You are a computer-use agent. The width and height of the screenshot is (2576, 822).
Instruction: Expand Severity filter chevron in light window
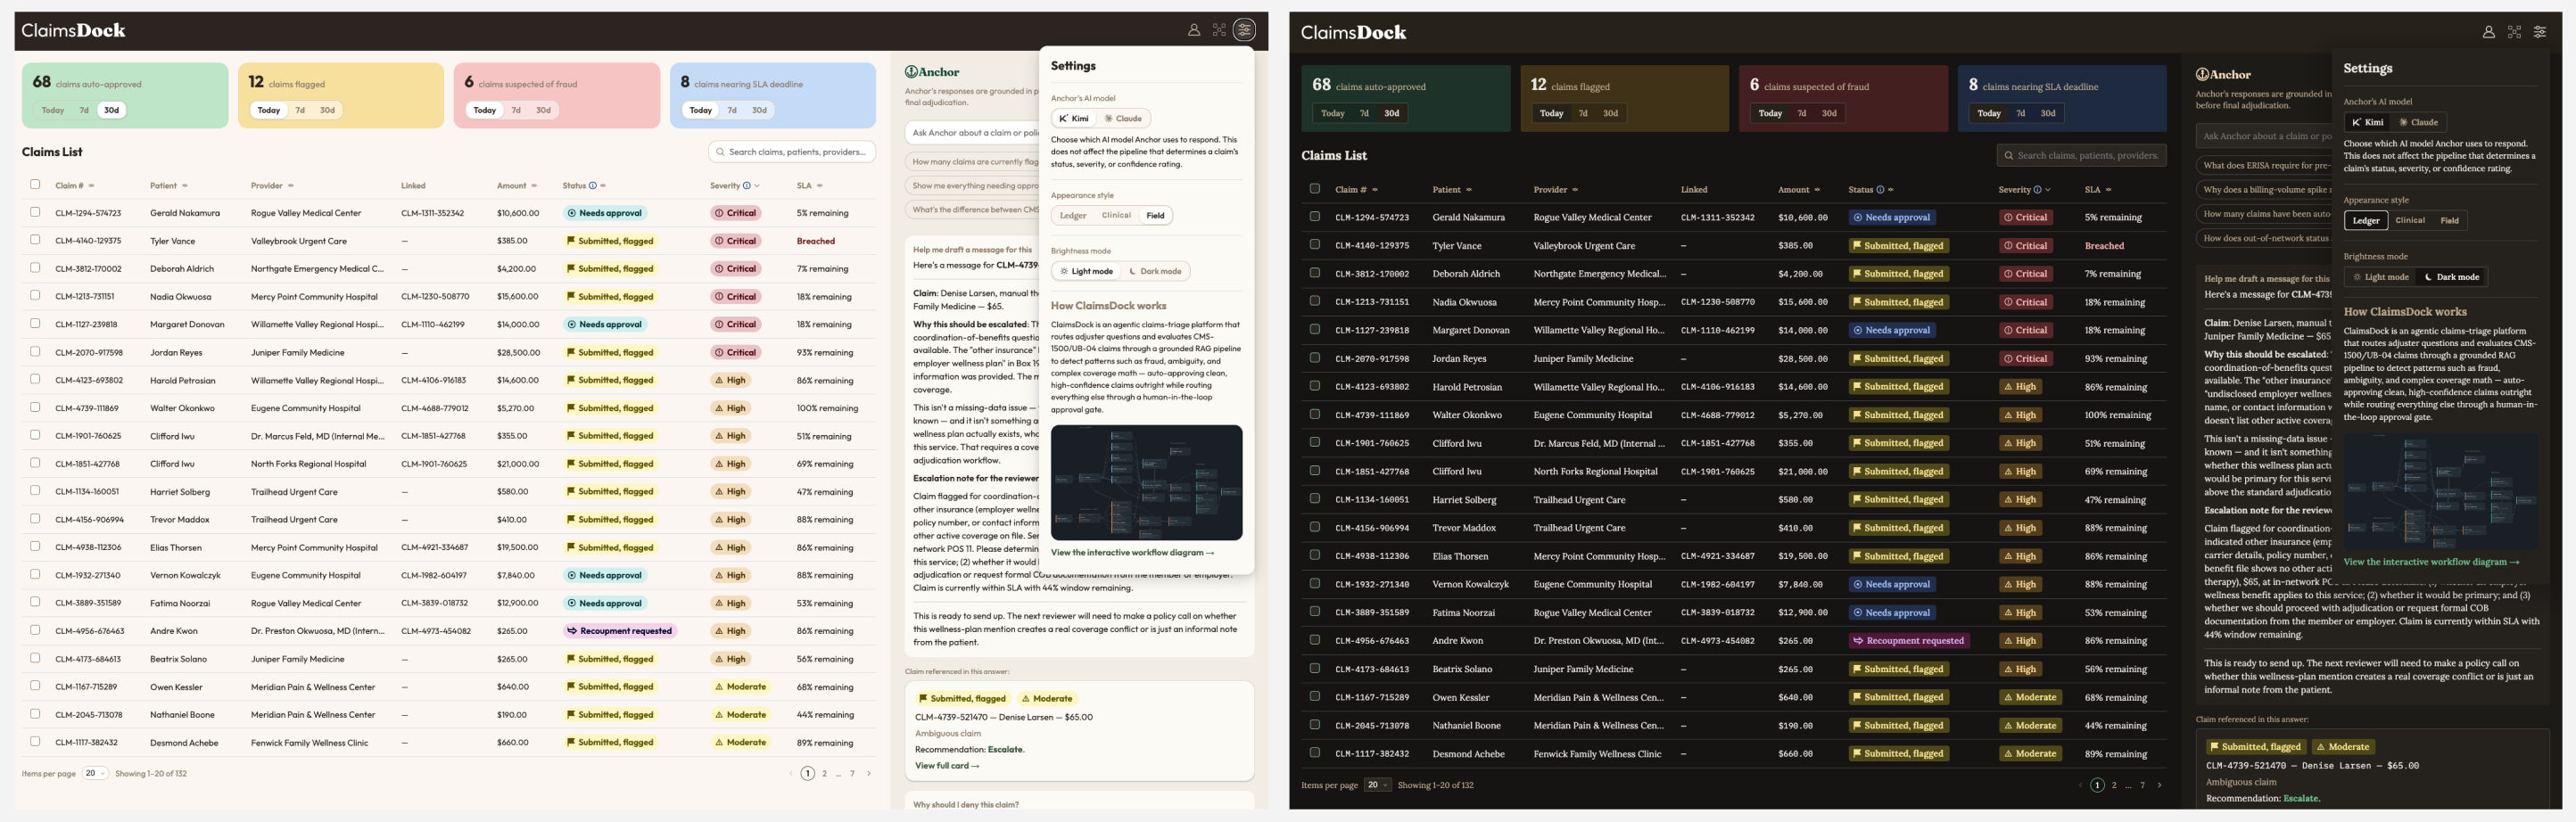757,186
